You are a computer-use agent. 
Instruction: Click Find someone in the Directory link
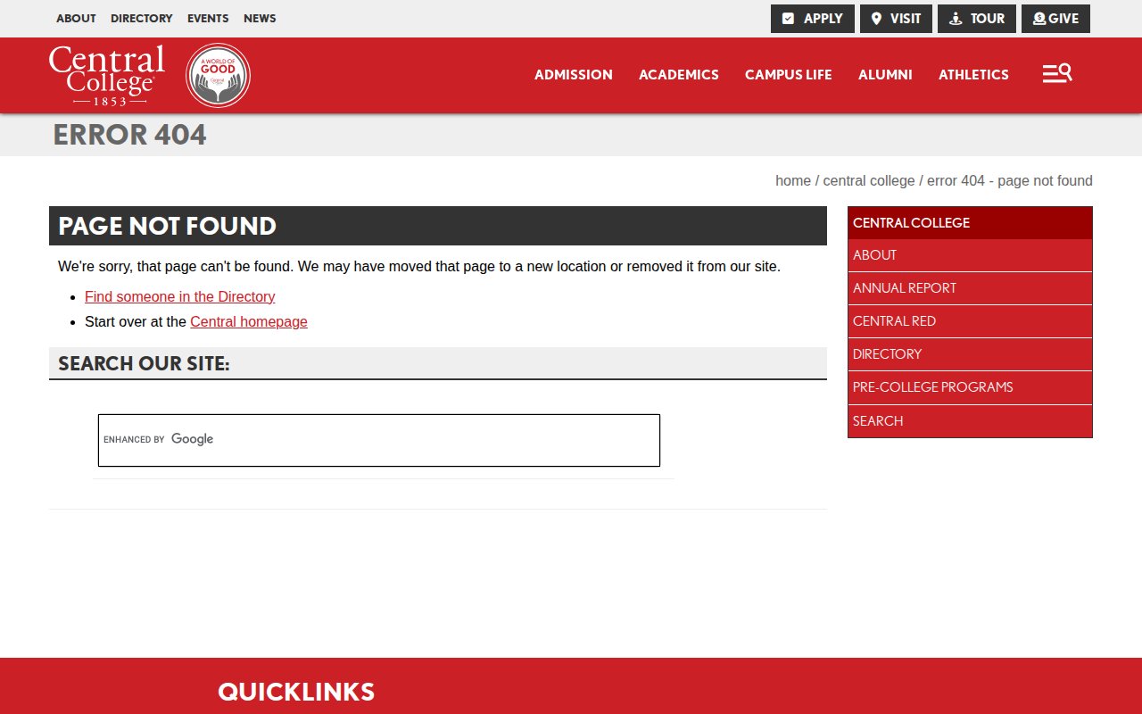click(x=179, y=296)
